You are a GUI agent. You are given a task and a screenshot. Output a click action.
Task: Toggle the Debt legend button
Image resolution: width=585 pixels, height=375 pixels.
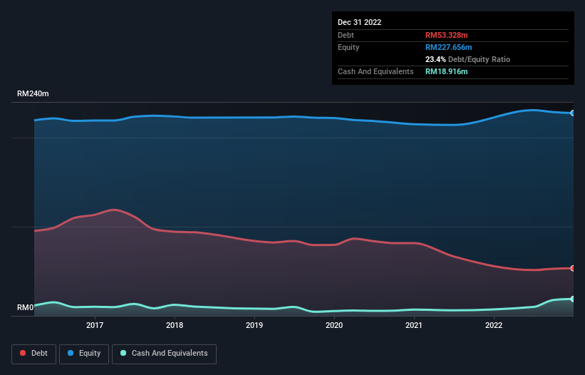[34, 354]
